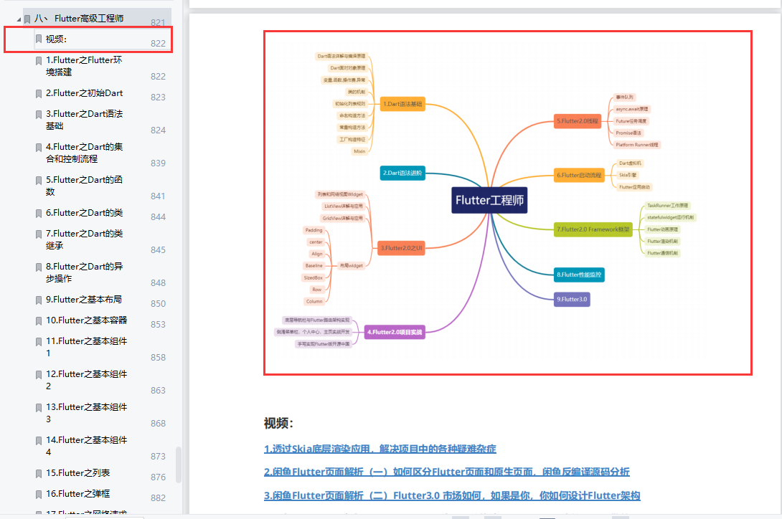Click the 3.Flutter2.0之UI mind map node
Screen dimensions: 782x519
pos(401,248)
